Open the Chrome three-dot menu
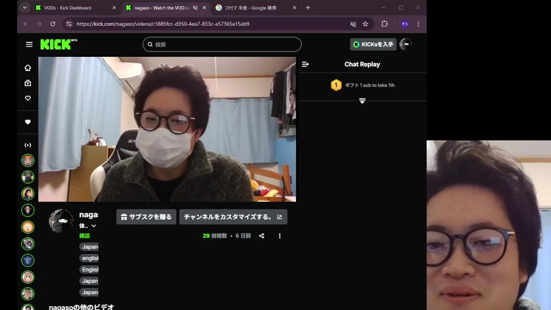Screen dimensions: 551x310 [x=418, y=24]
